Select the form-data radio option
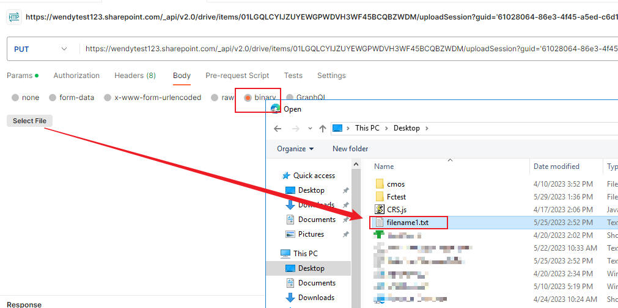The image size is (618, 308). pos(53,98)
